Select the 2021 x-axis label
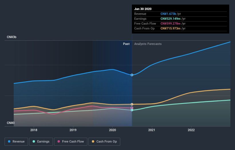Image resolution: width=235 pixels, height=150 pixels. click(152, 130)
